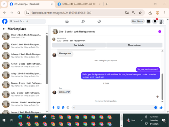Open the Dave conversation

(x=23, y=36)
